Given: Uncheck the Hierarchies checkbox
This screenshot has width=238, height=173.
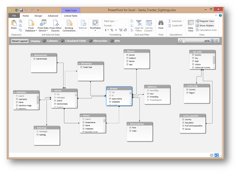Looking at the screenshot, I should click(91, 41).
